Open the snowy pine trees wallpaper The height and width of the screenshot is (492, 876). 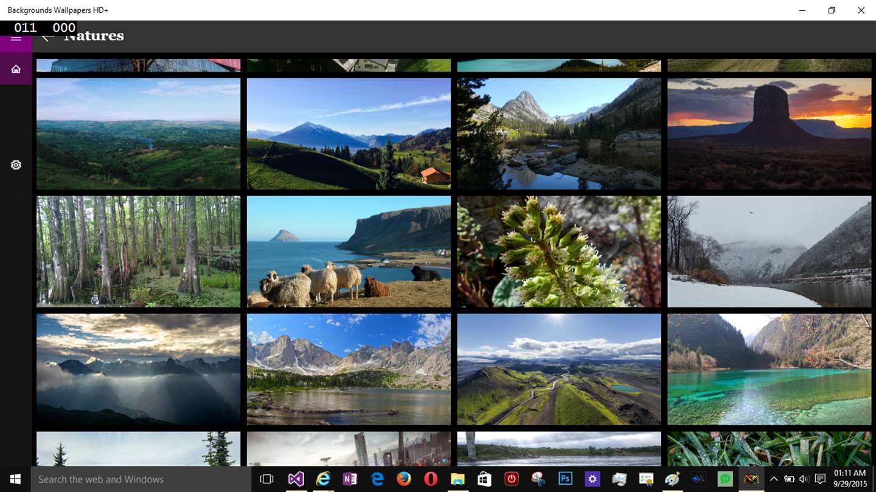(x=139, y=449)
